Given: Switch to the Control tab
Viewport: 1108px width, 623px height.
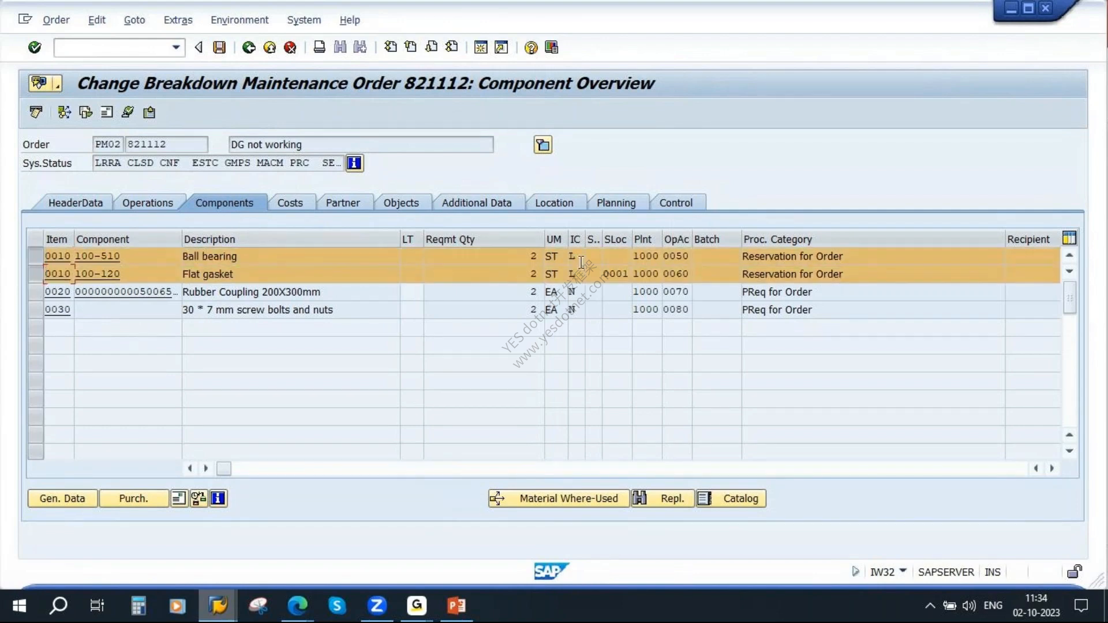Looking at the screenshot, I should (676, 203).
